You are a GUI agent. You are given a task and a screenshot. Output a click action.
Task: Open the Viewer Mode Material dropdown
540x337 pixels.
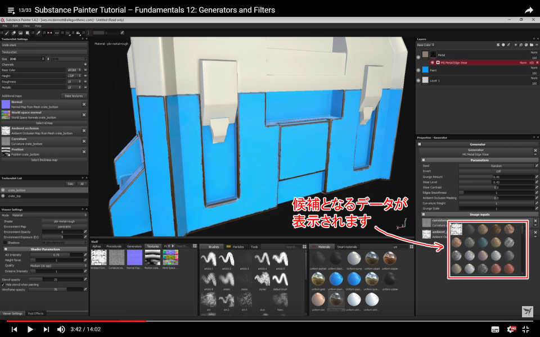(x=49, y=215)
